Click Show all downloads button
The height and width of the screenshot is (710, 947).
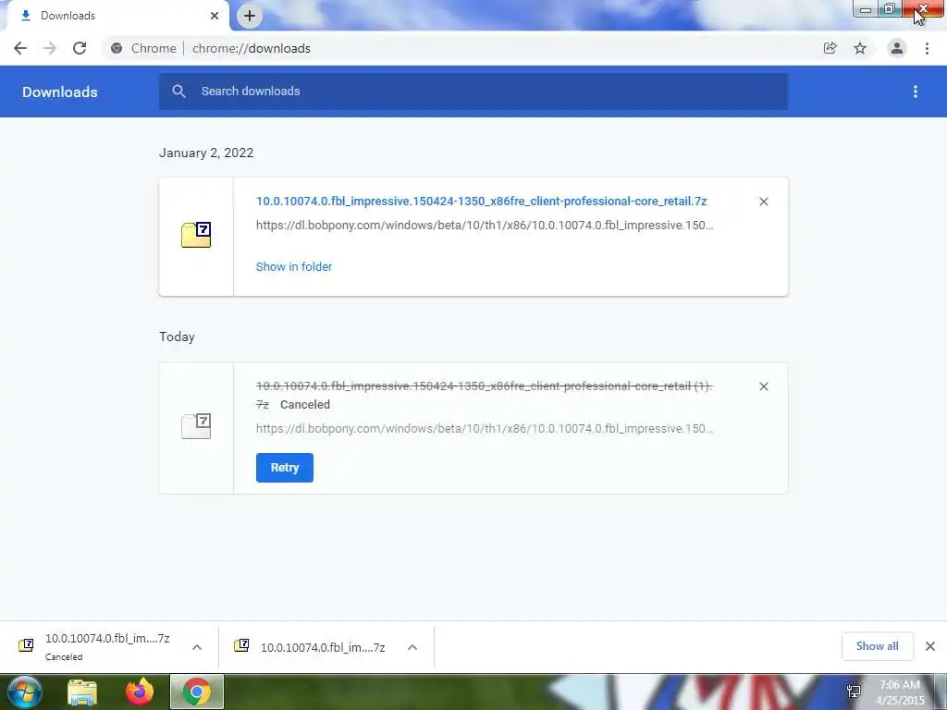[877, 646]
